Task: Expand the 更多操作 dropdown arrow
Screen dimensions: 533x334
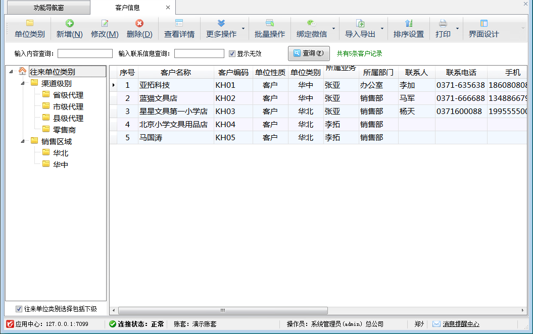Action: [x=244, y=29]
